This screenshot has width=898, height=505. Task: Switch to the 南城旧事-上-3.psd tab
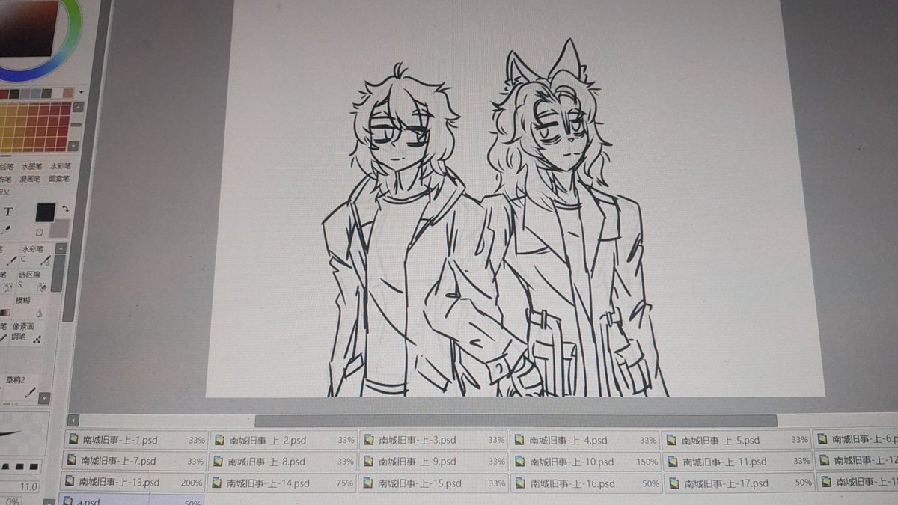point(434,441)
